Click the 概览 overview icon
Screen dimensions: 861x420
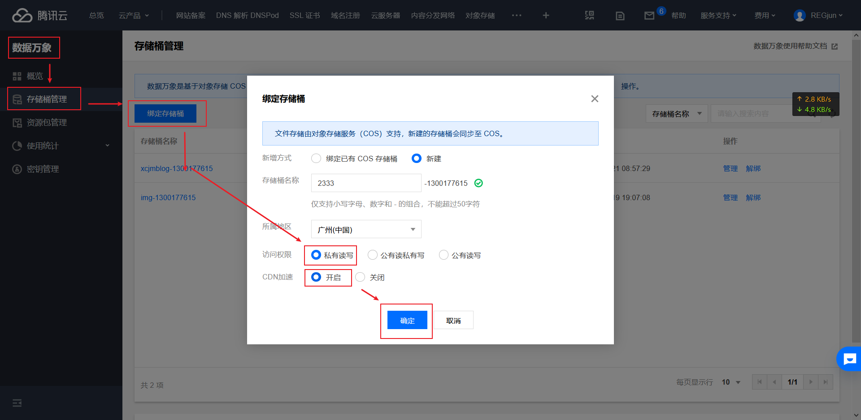(17, 76)
